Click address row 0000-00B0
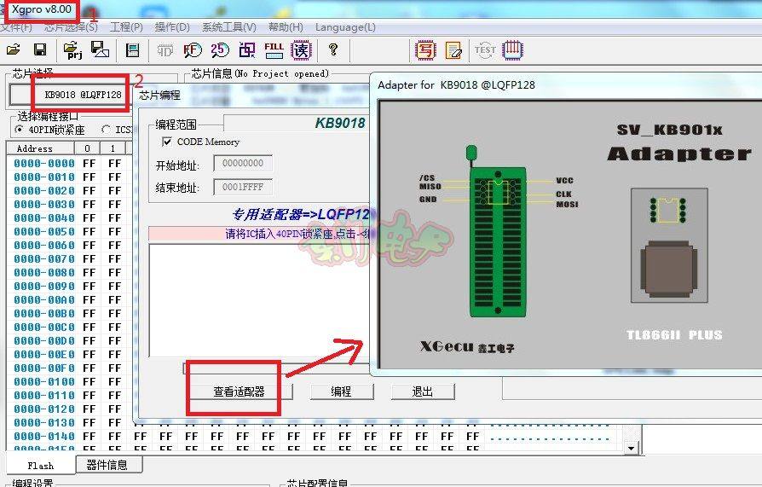Viewport: 762px width, 487px height. [44, 313]
